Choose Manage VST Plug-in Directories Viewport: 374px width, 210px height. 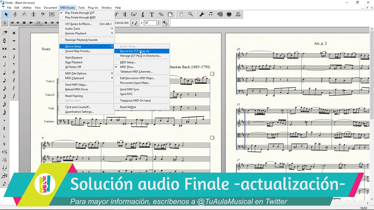[x=141, y=56]
